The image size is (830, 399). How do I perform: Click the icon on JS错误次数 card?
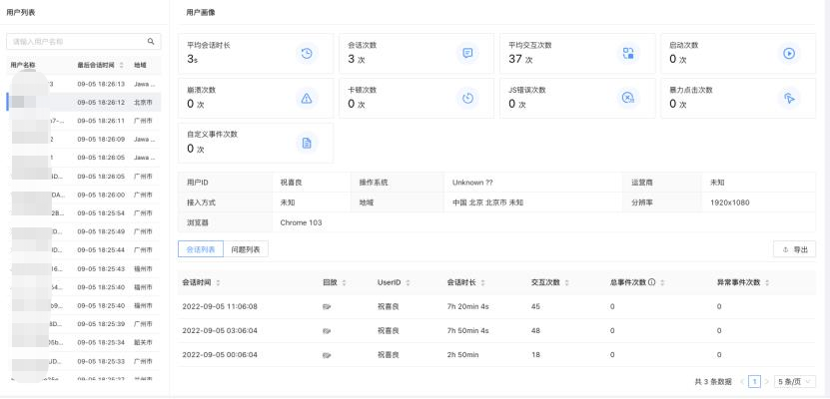[628, 97]
